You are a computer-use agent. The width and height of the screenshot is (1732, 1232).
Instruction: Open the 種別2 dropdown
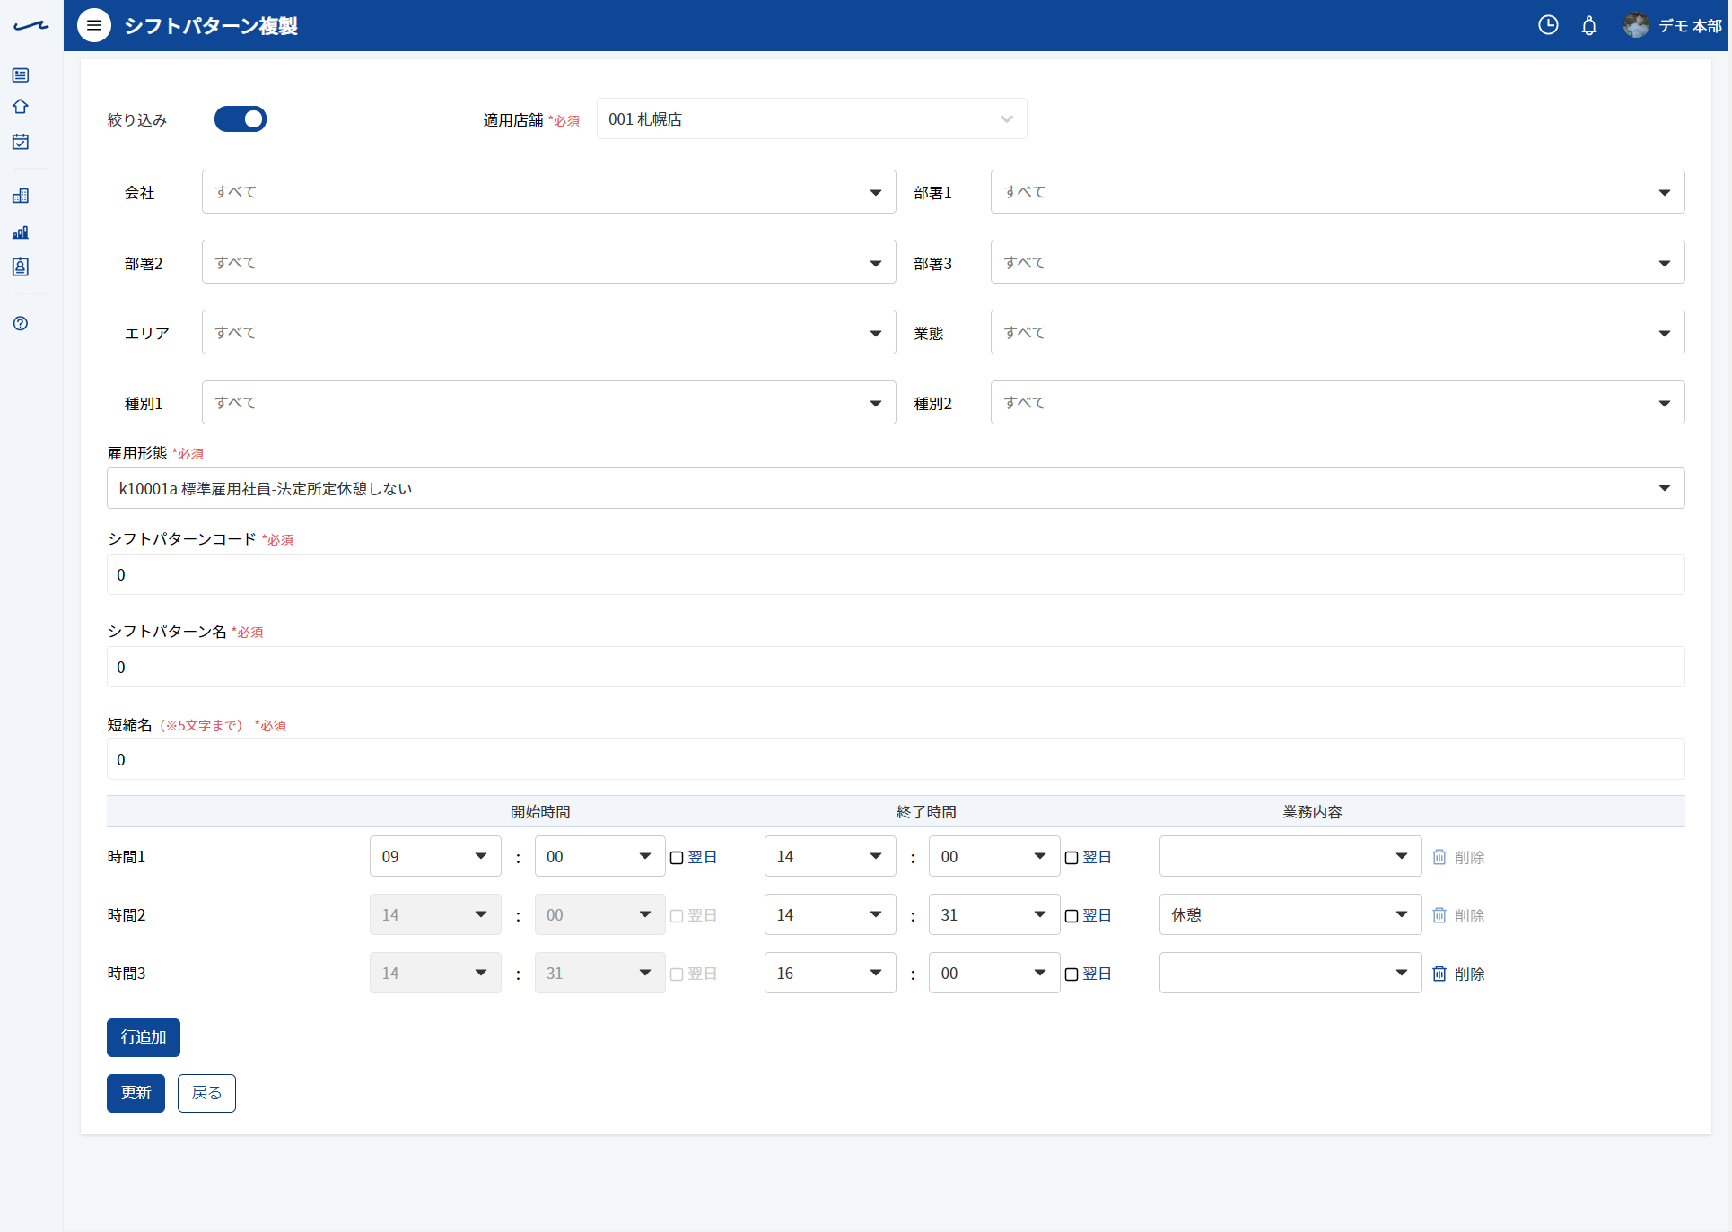pyautogui.click(x=1337, y=403)
